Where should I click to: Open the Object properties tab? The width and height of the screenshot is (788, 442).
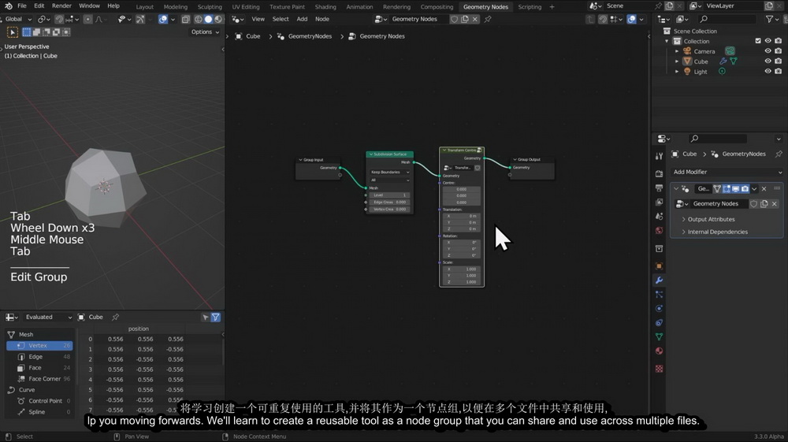pos(659,266)
